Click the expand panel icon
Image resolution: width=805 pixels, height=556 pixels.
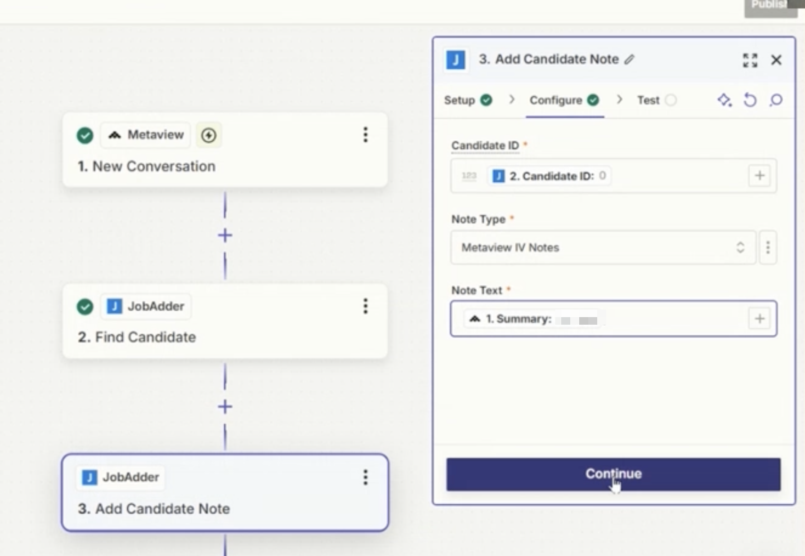pos(750,60)
